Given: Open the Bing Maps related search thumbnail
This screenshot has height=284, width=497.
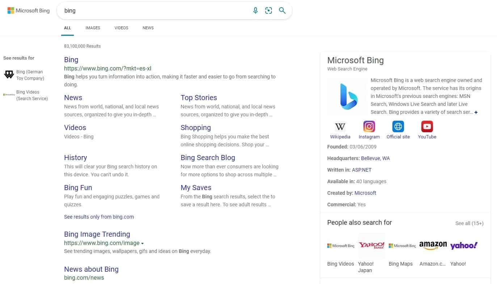Looking at the screenshot, I should tap(402, 246).
